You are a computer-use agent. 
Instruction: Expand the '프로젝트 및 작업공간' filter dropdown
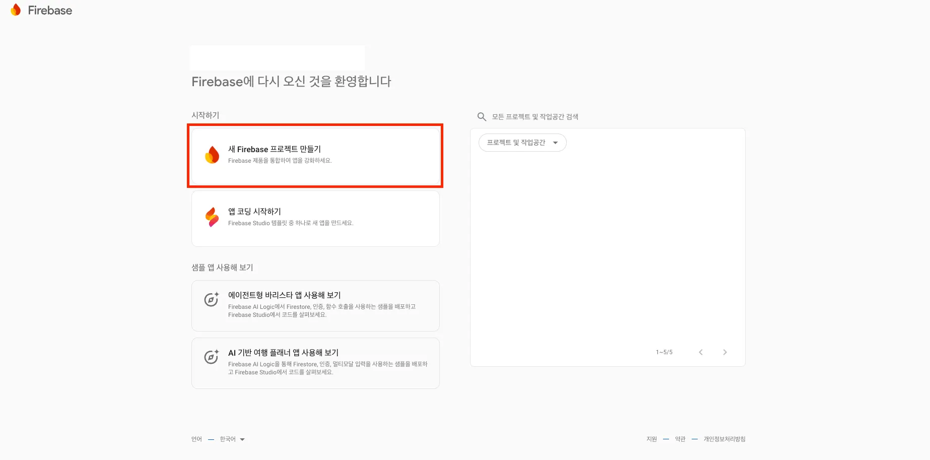pos(522,143)
